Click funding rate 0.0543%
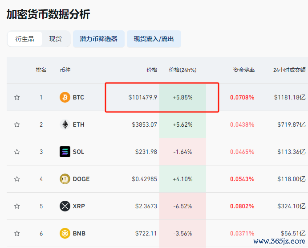Screen dimensions: 308x248 242,179
